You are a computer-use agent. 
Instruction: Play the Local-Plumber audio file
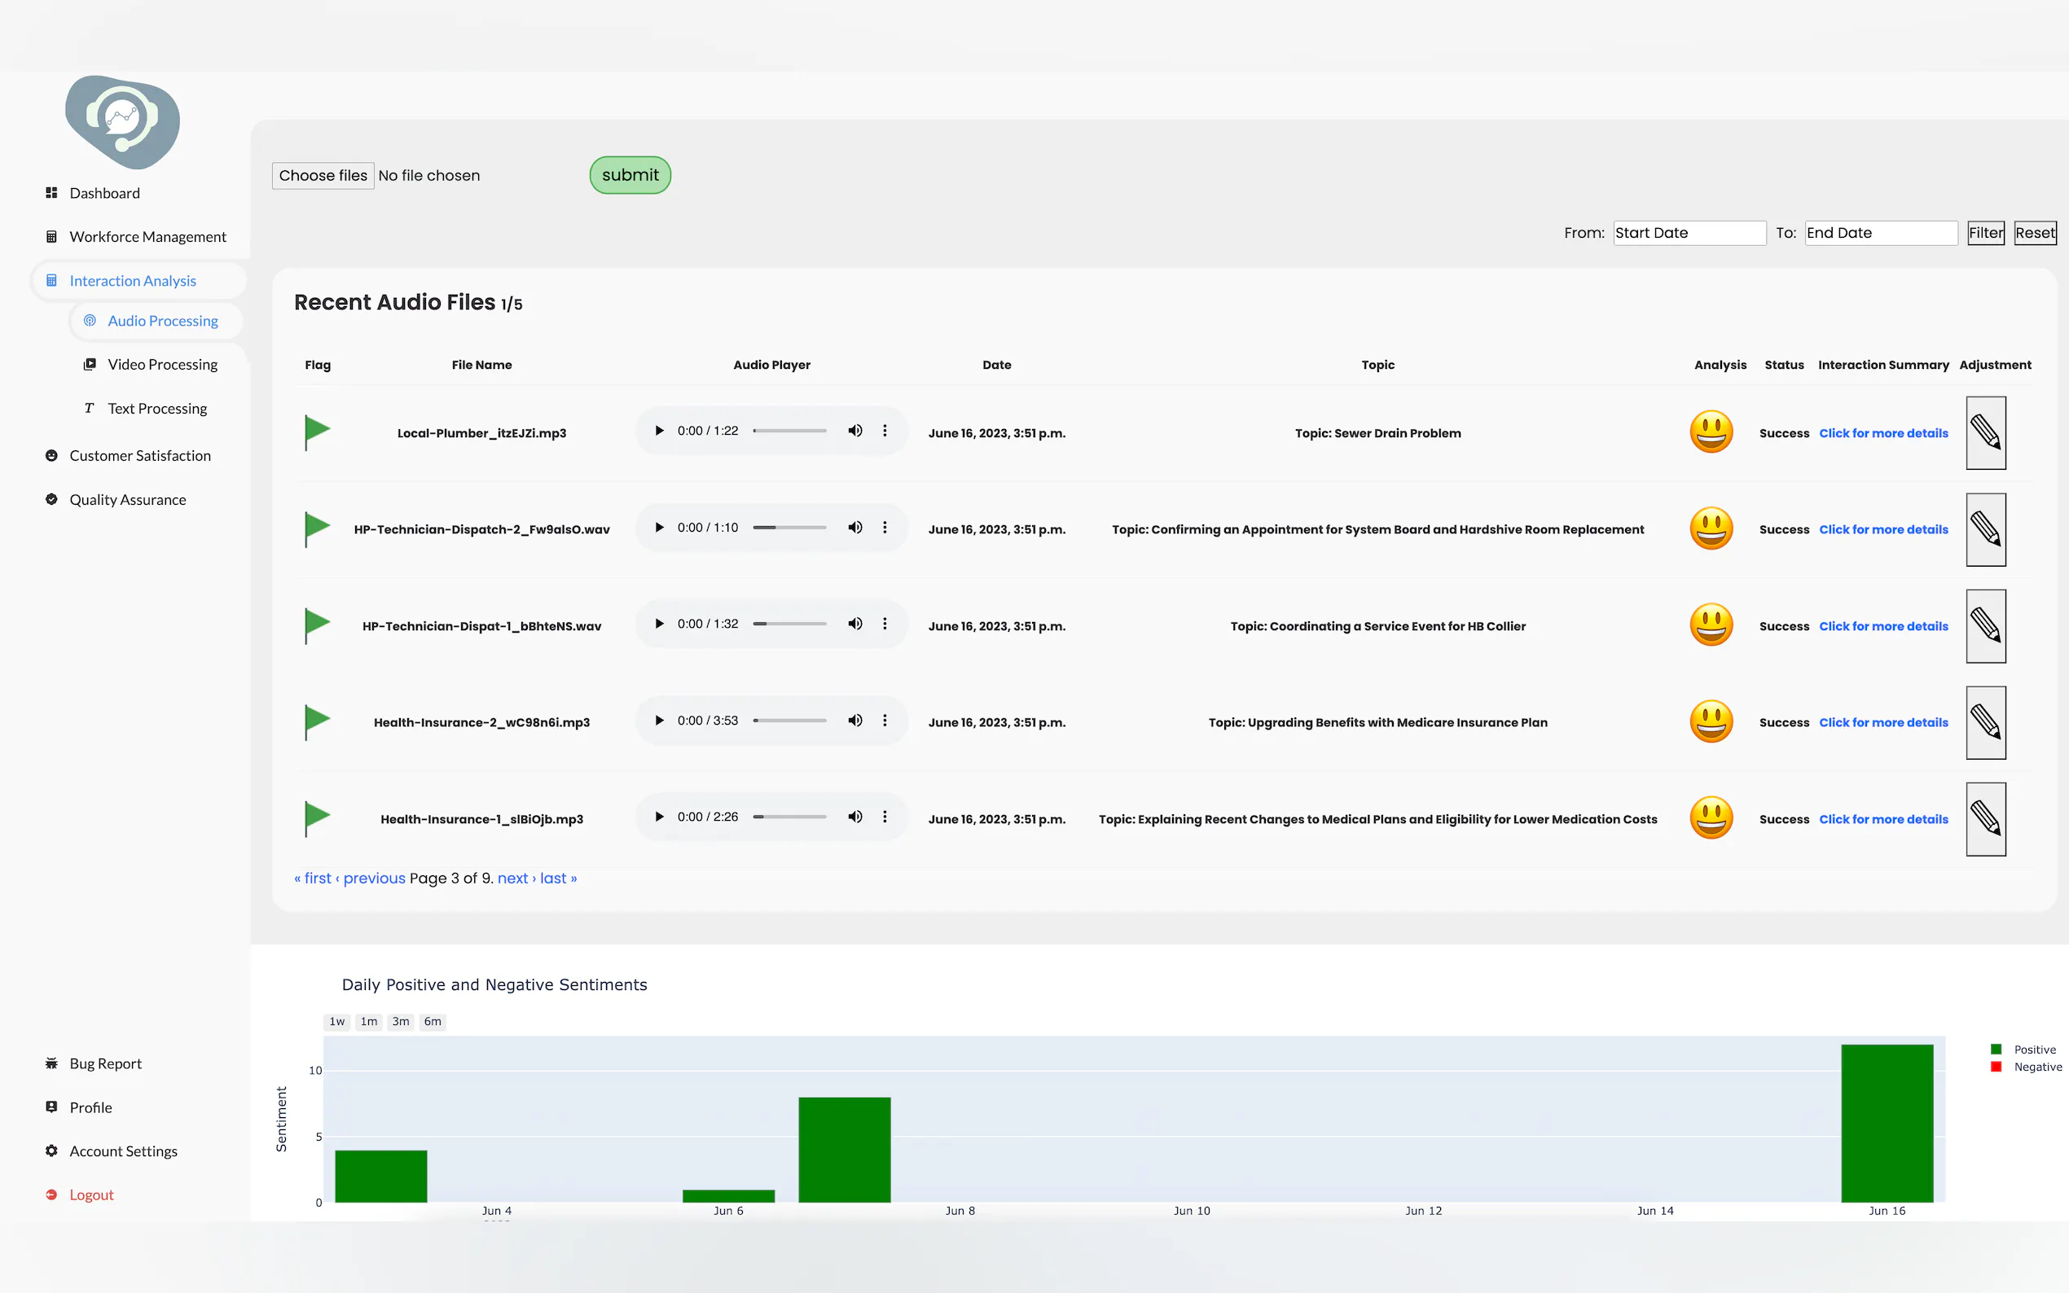click(659, 431)
